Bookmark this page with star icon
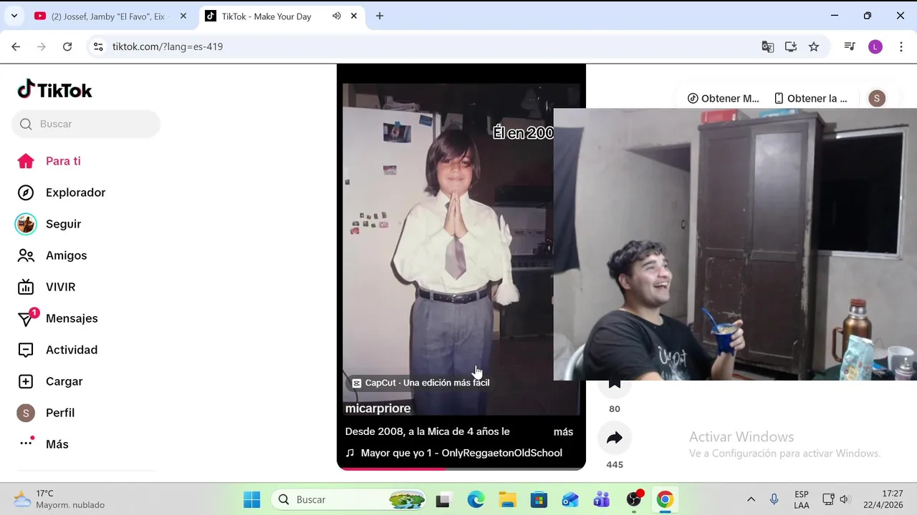 (814, 46)
